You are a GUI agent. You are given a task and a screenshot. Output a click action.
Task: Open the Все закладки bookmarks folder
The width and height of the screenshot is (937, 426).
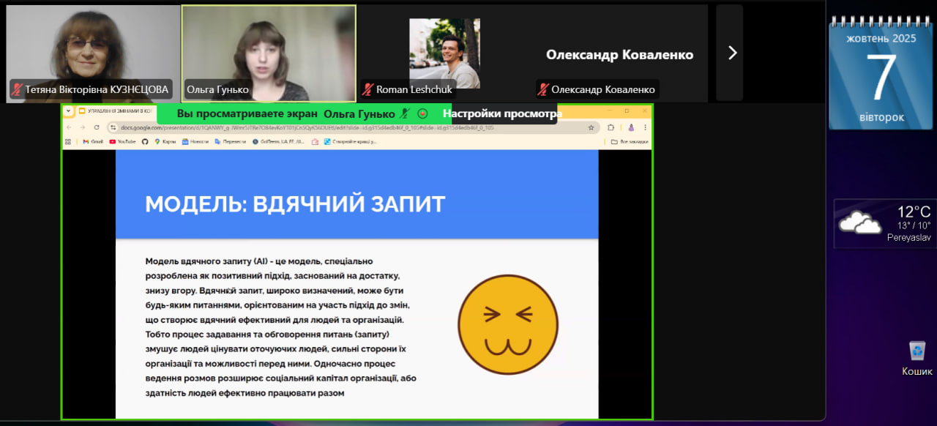click(630, 141)
